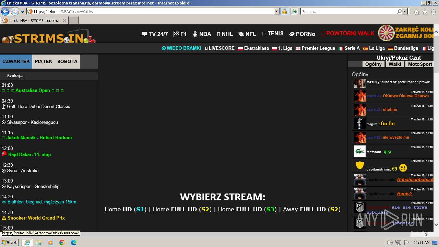Open WIDEO BRAMKI link
The height and width of the screenshot is (247, 439).
pos(181,48)
